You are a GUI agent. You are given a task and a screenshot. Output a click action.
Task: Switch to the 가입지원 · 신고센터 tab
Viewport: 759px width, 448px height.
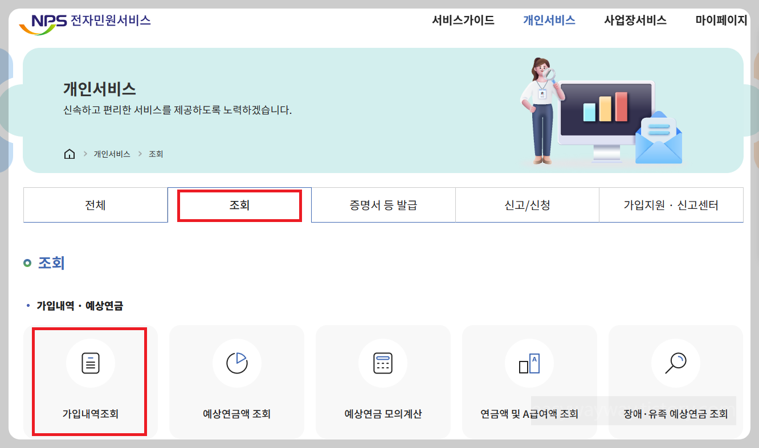pyautogui.click(x=671, y=205)
